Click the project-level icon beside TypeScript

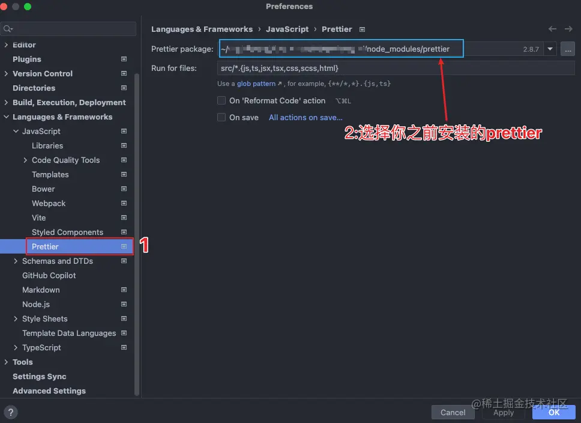(124, 348)
